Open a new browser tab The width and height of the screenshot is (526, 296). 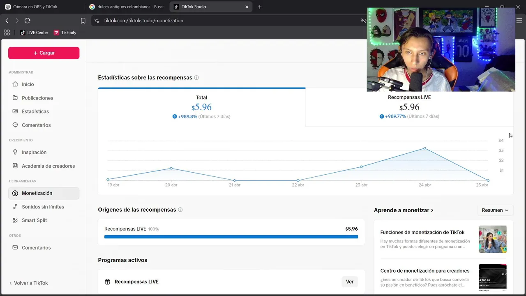(260, 7)
